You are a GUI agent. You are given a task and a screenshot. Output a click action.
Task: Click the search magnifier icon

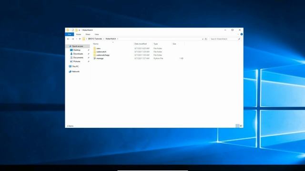239,39
